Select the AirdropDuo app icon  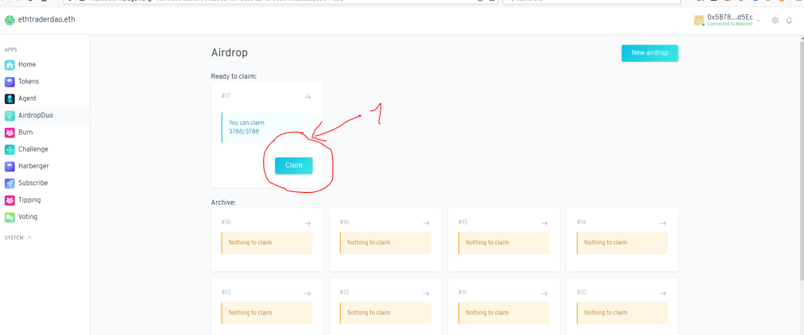coord(10,115)
